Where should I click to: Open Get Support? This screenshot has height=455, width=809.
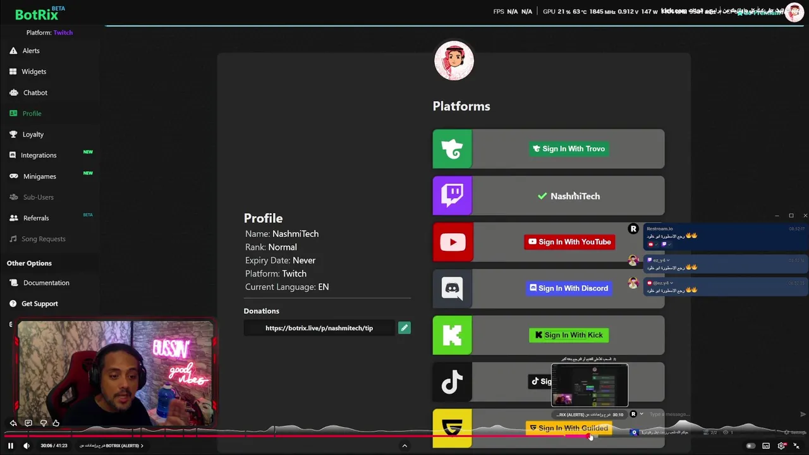(x=39, y=303)
